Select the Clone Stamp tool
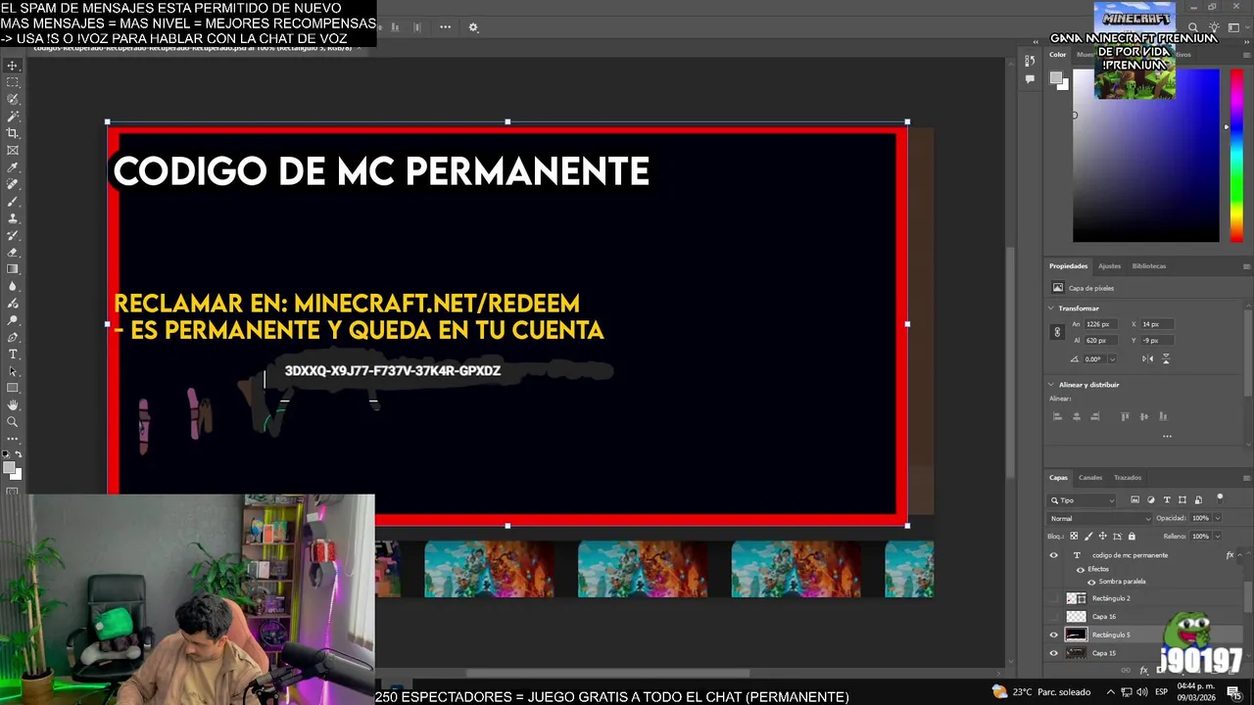 click(x=13, y=218)
